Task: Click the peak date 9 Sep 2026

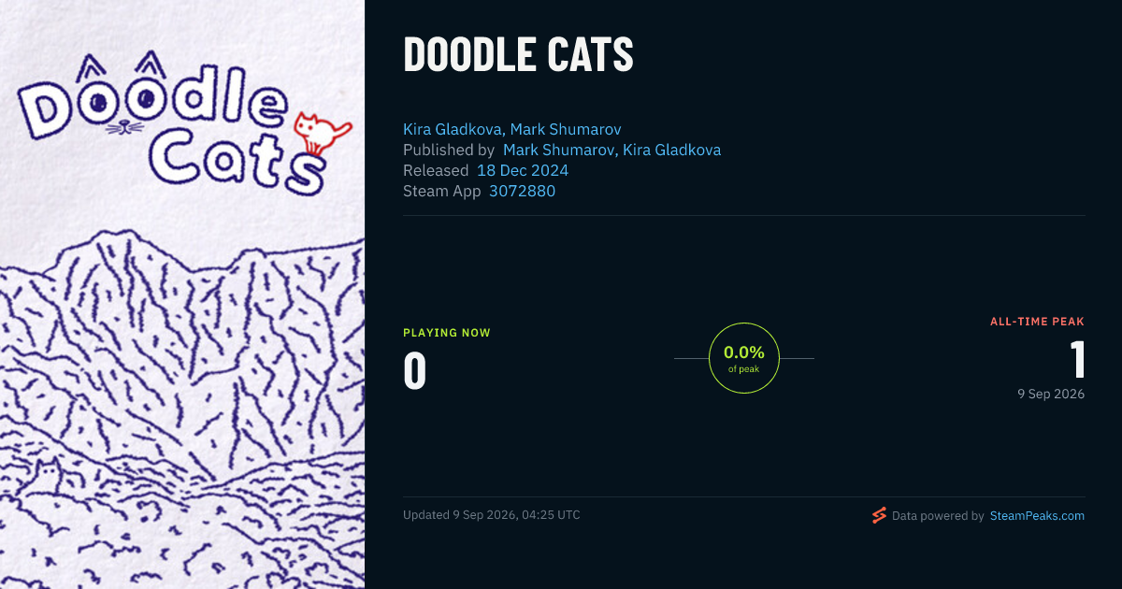Action: 1051,395
